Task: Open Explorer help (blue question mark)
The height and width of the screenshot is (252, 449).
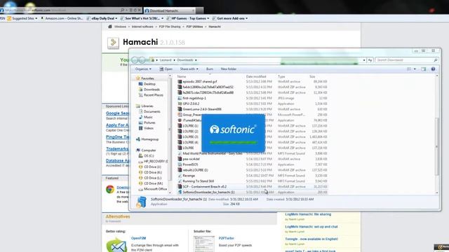Action: (434, 69)
